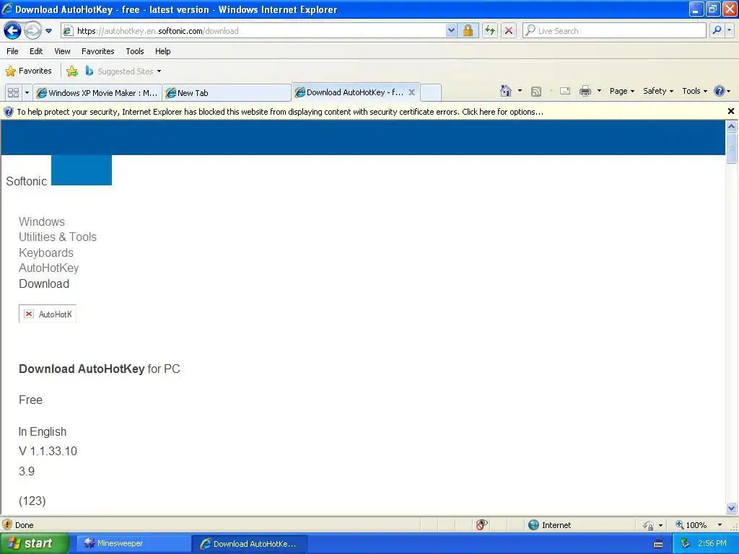Click Download AutoHotKey taskbar button
Viewport: 739px width, 554px height.
pyautogui.click(x=250, y=544)
